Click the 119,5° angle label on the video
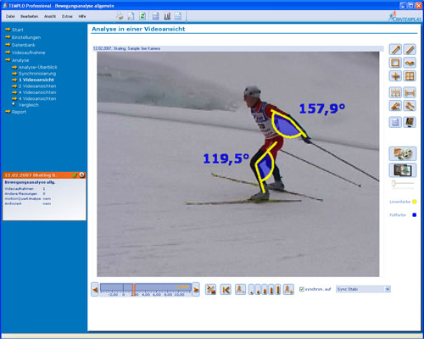 tap(226, 158)
